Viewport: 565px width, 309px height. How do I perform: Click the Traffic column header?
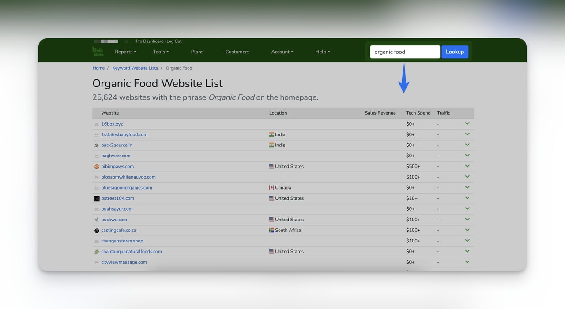click(x=444, y=113)
